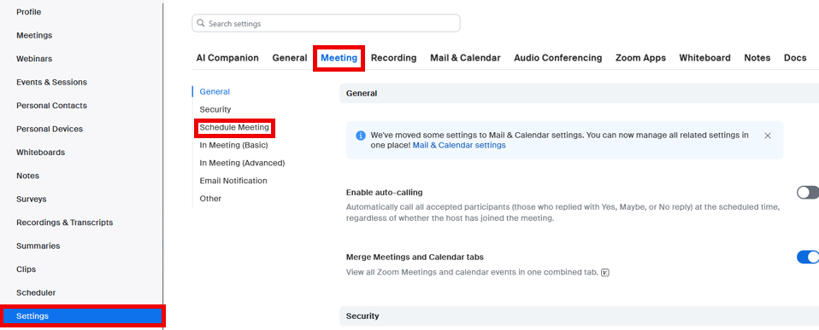This screenshot has height=330, width=819.
Task: Open Whiteboards in left sidebar
Action: (x=41, y=153)
